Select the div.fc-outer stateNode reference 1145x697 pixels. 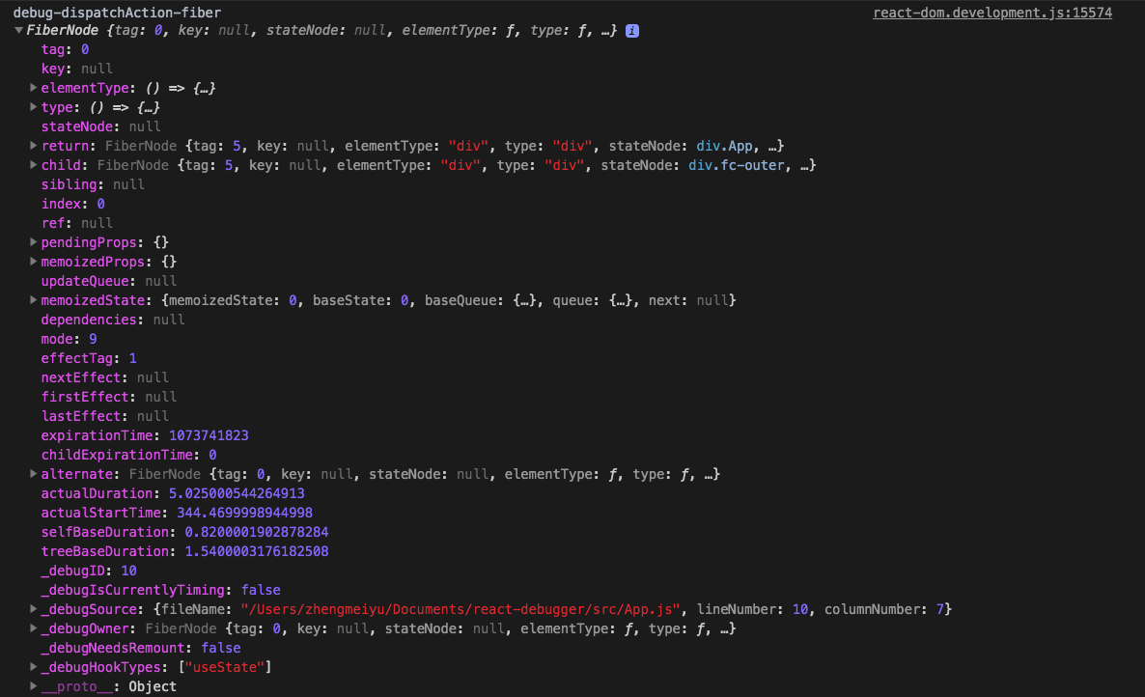coord(736,165)
